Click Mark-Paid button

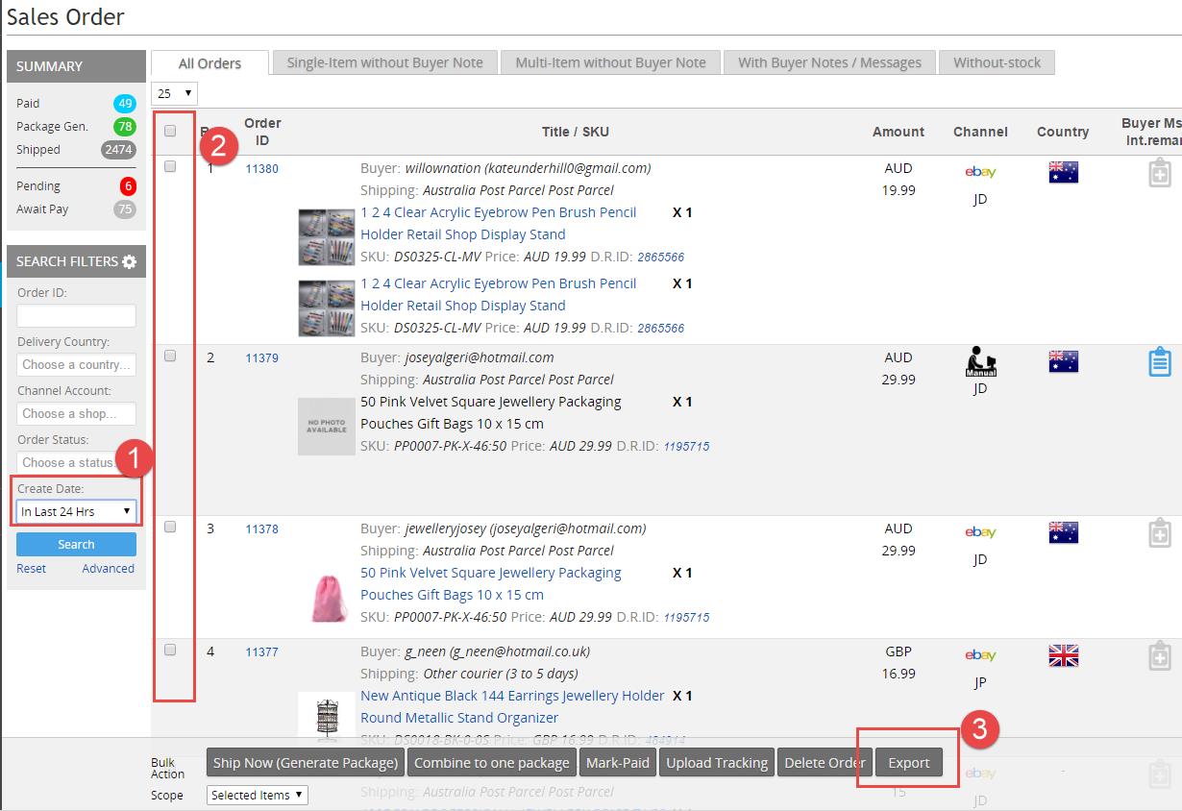click(x=618, y=762)
